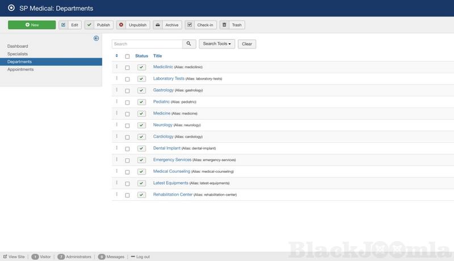Sort list by Title column header

pyautogui.click(x=157, y=56)
